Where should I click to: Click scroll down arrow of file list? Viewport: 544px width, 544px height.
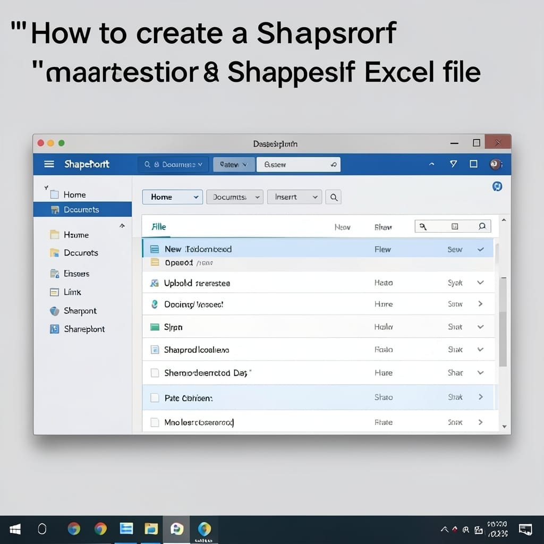point(504,427)
